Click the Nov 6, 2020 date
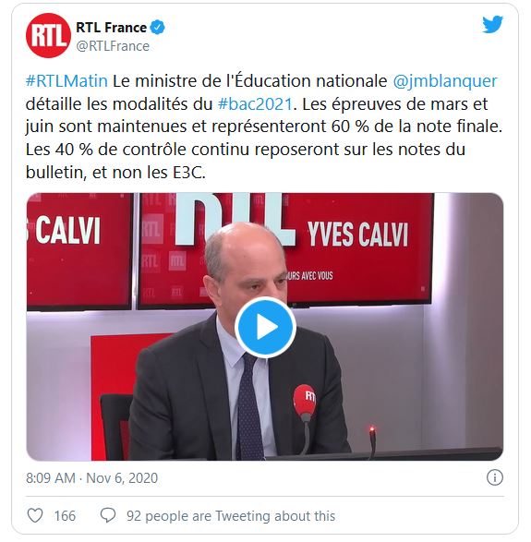 point(122,478)
